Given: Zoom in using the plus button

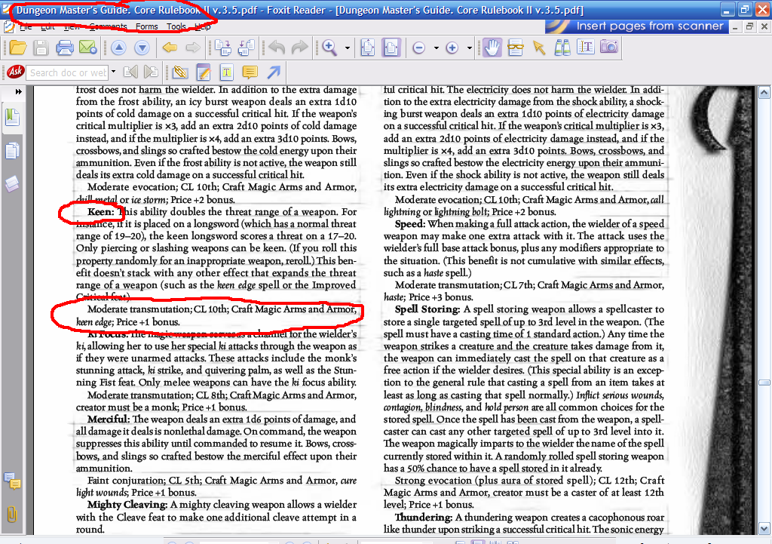Looking at the screenshot, I should coord(452,48).
